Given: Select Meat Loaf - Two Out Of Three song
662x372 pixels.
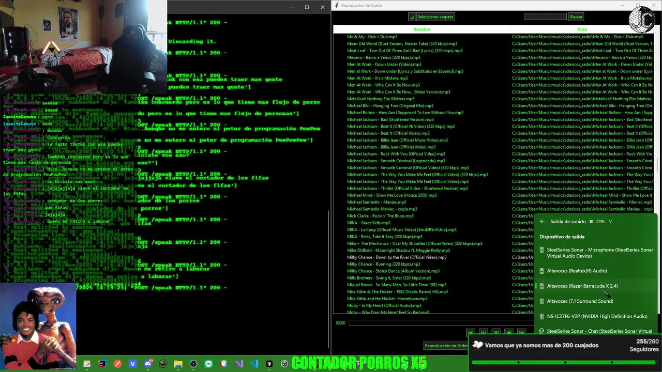Looking at the screenshot, I should pos(405,51).
